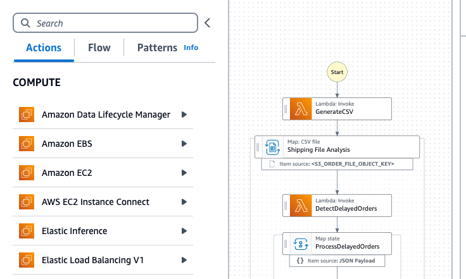
Task: Click the CSV map icon on Shipping File Analysis
Action: [272, 147]
